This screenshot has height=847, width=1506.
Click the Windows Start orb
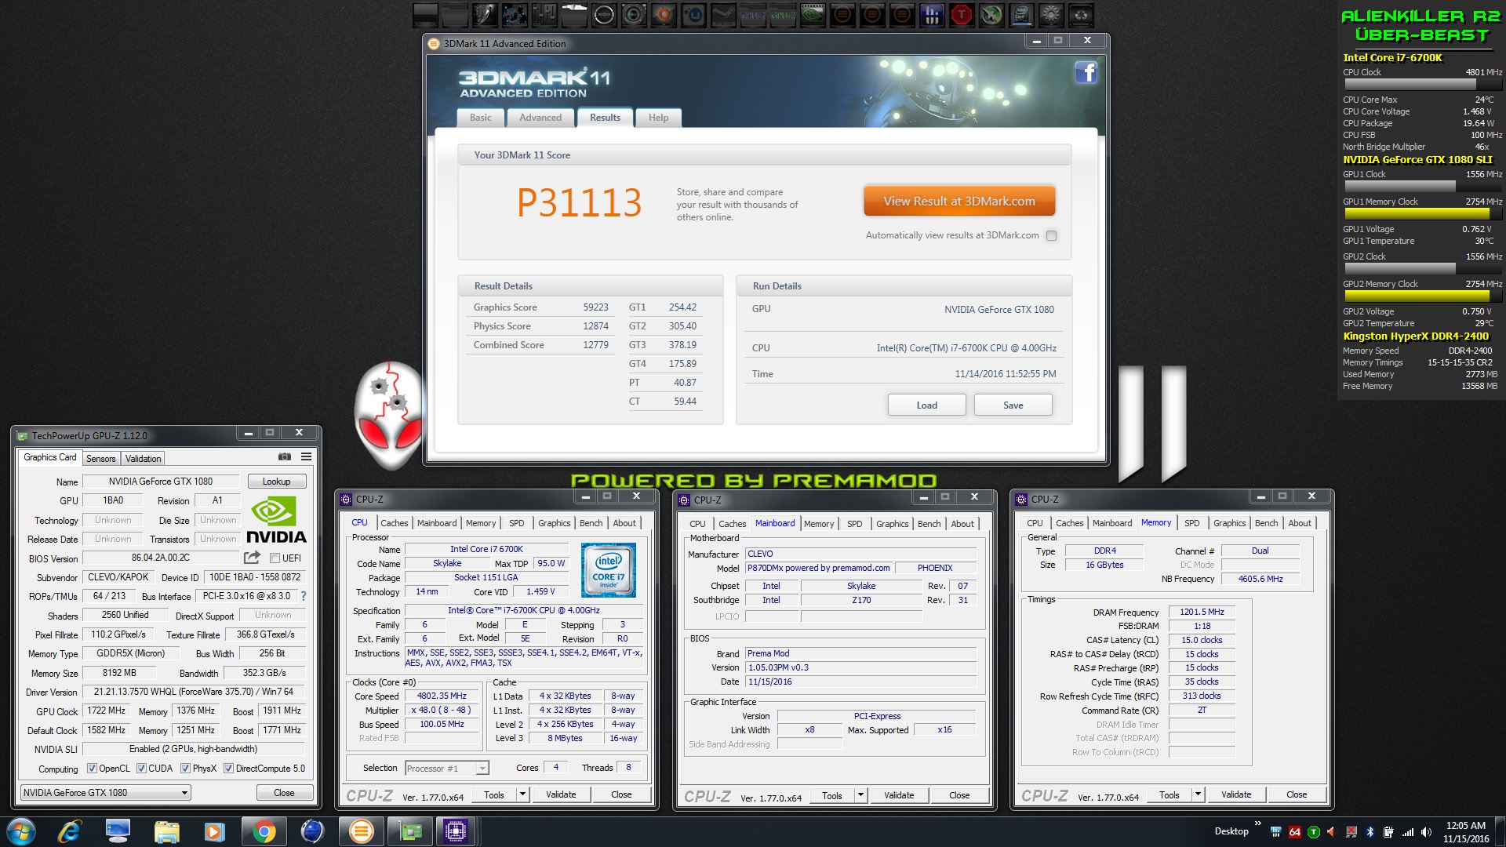(20, 831)
